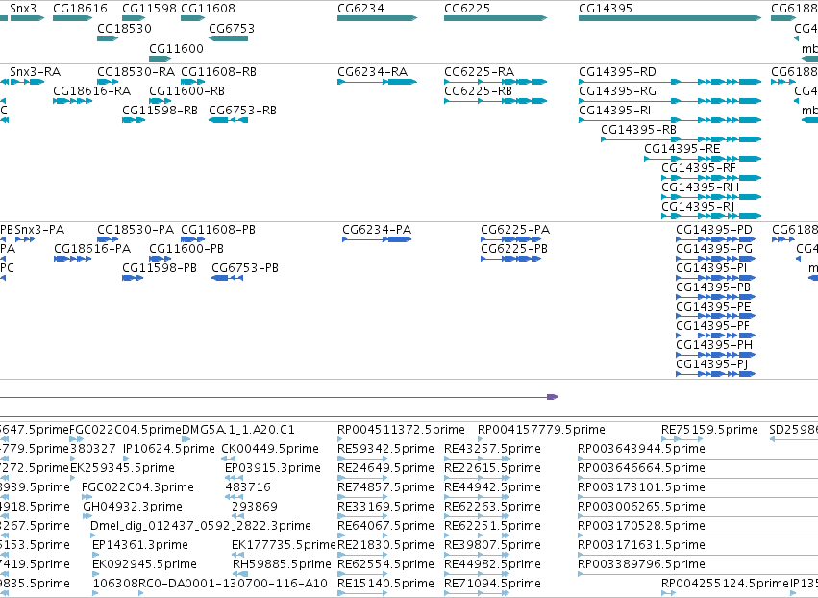Click CG11598 gene label
The height and width of the screenshot is (598, 818).
[x=149, y=9]
